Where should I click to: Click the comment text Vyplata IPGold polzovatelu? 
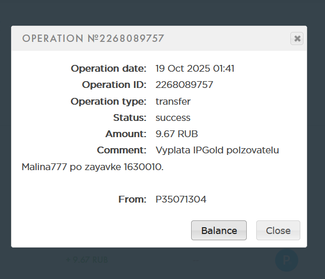click(217, 150)
